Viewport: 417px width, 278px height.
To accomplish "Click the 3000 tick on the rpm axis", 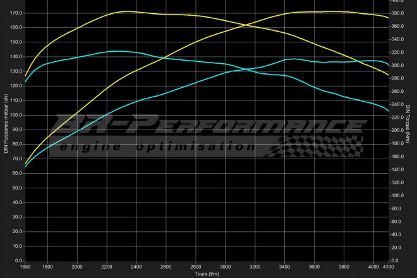I will pyautogui.click(x=226, y=267).
